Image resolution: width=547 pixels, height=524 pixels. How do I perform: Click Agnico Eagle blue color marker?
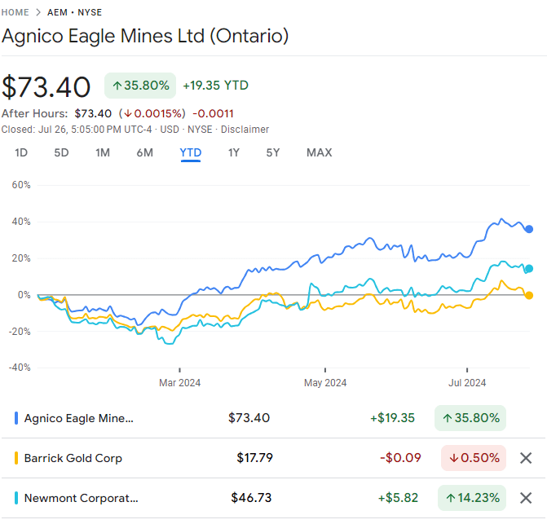[x=17, y=418]
